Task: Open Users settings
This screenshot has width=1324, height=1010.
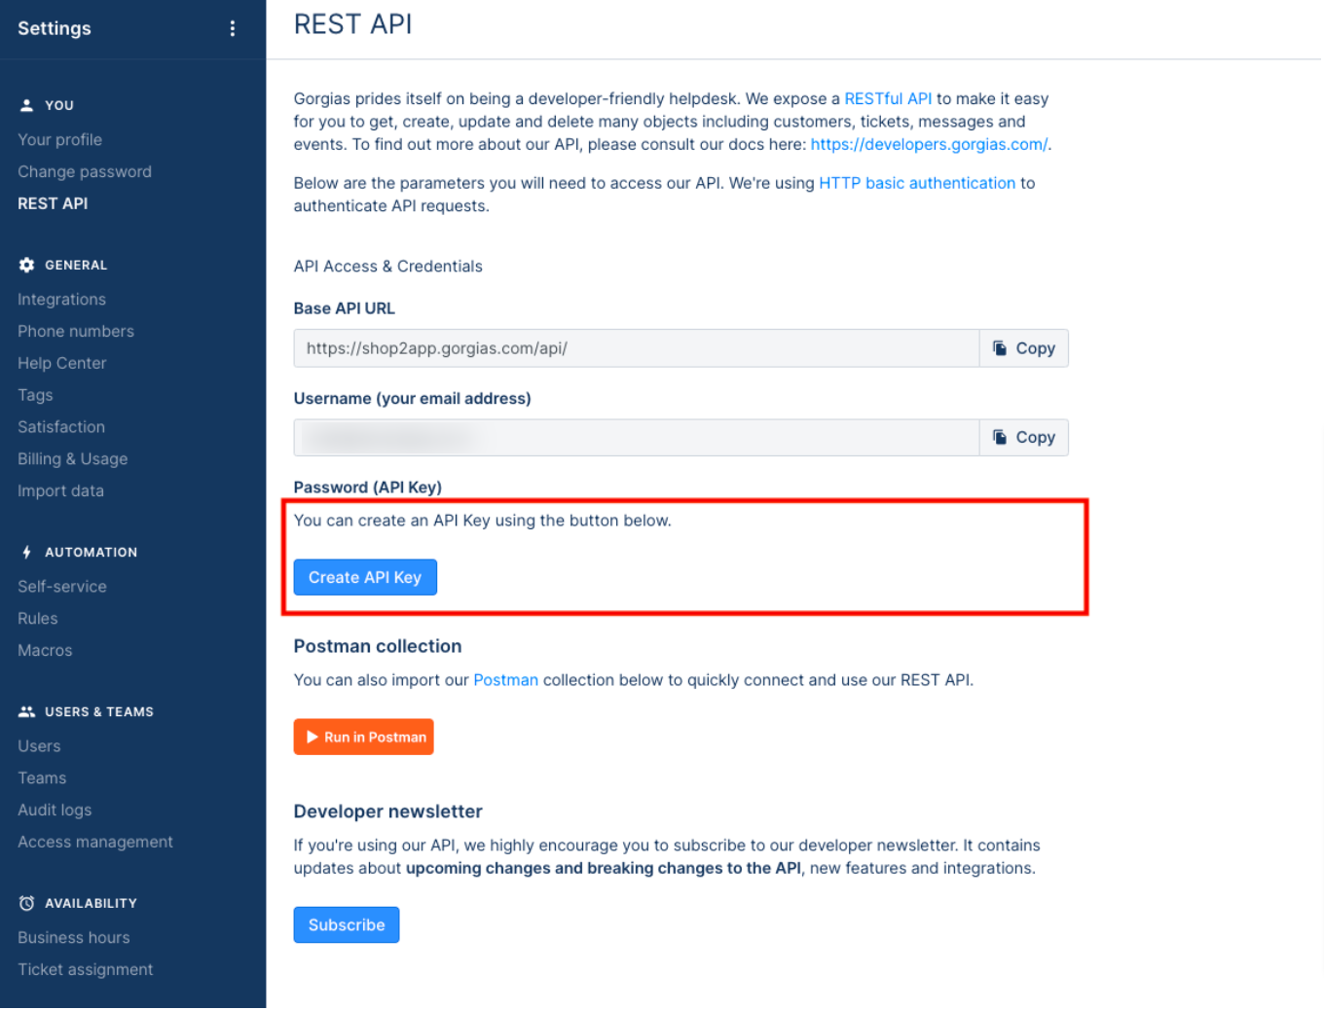Action: 39,745
